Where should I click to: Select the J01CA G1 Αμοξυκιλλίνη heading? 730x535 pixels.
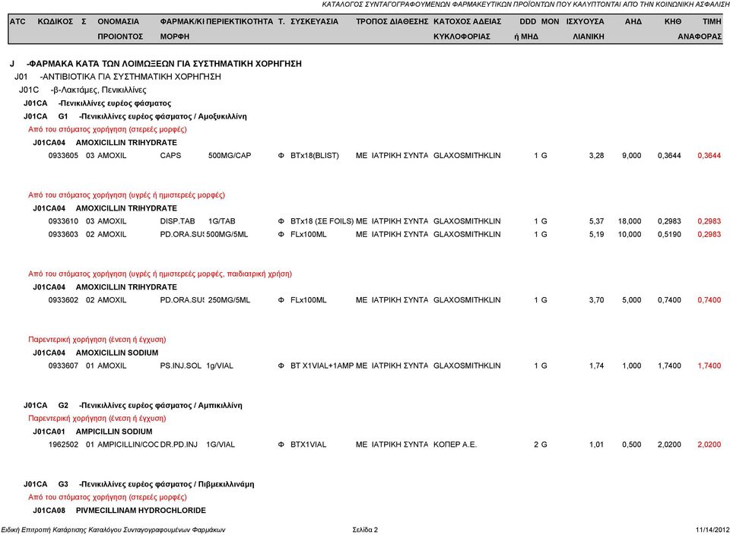coord(135,116)
